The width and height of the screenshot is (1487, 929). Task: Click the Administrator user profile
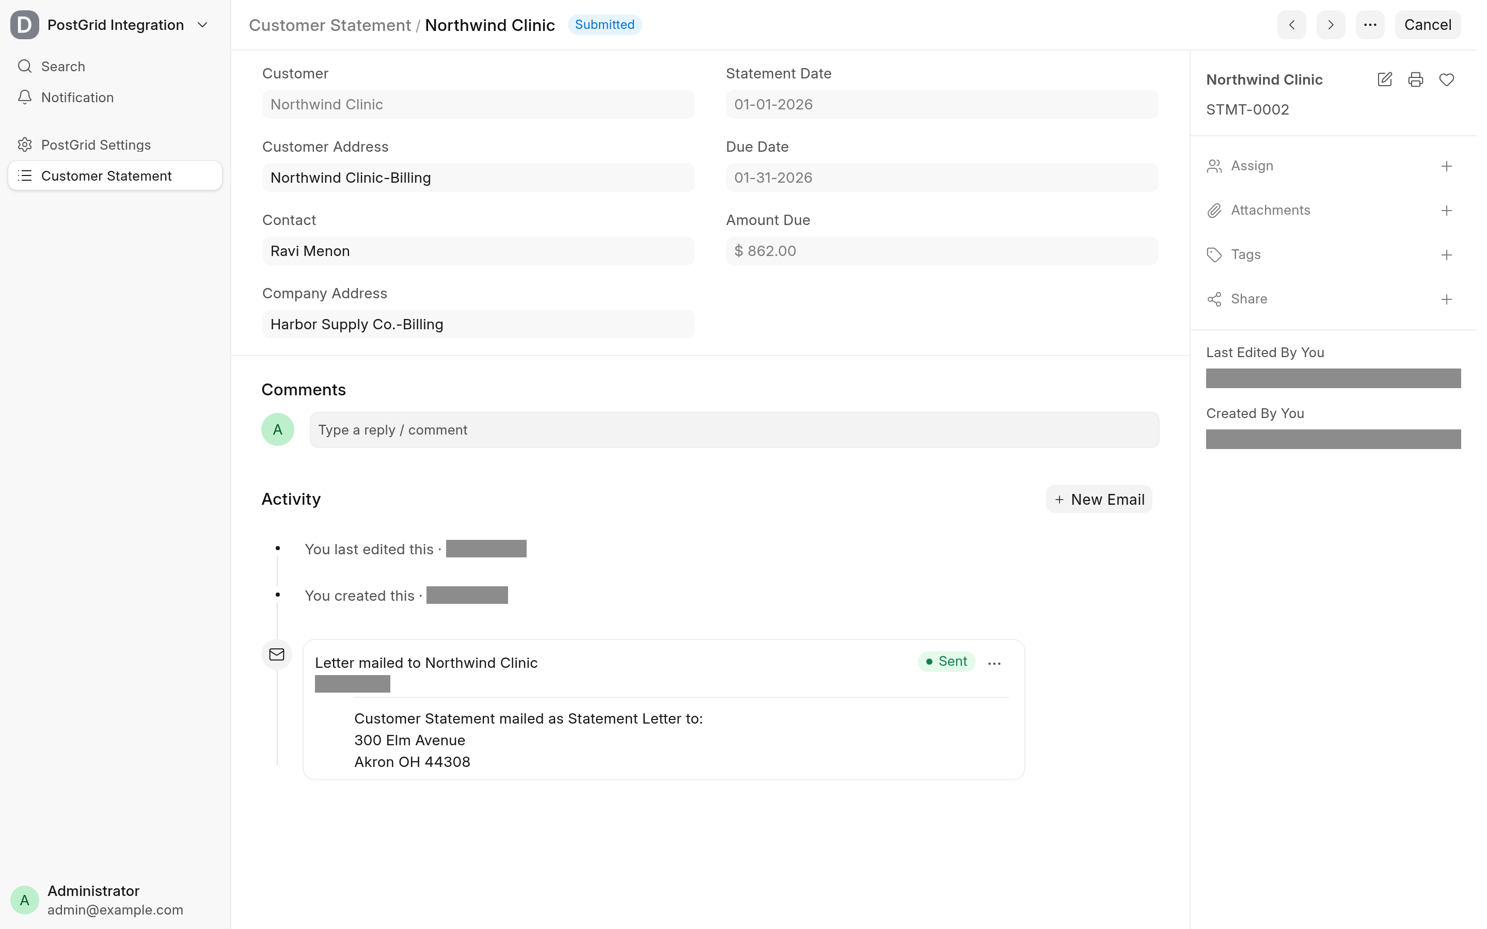tap(116, 900)
